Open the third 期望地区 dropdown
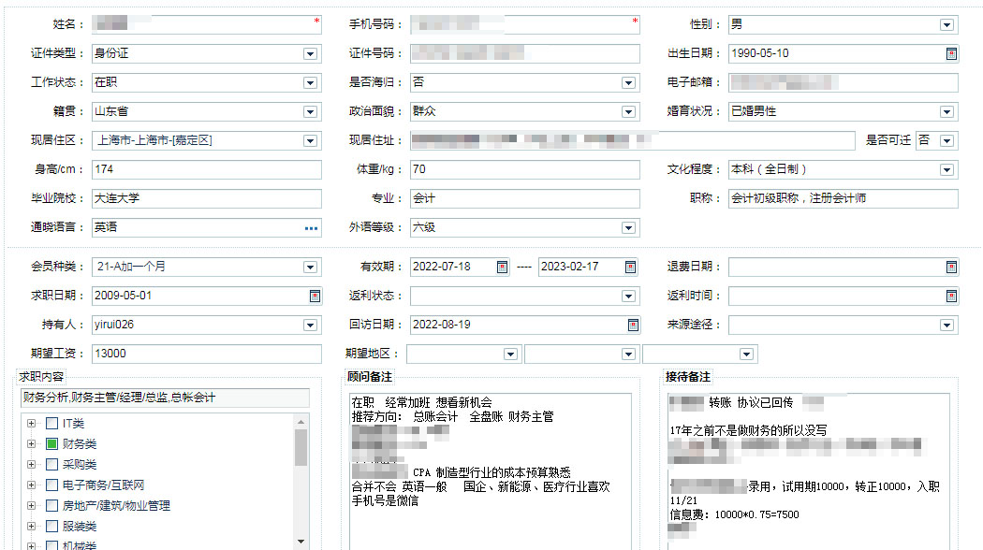The image size is (983, 550). (x=746, y=355)
